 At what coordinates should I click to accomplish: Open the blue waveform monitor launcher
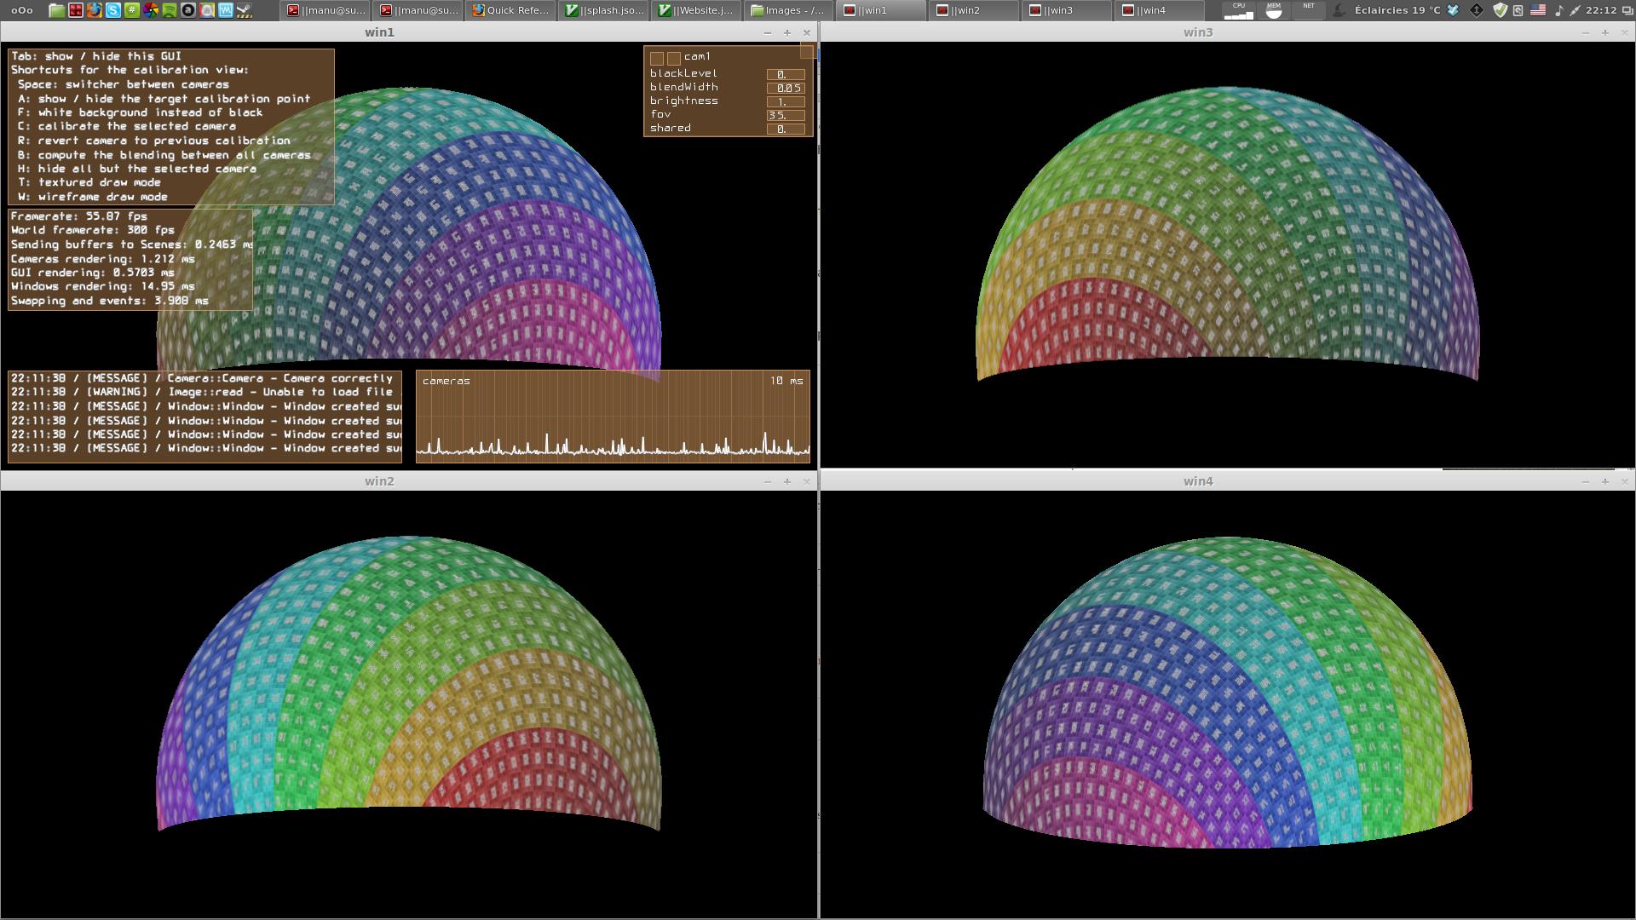pyautogui.click(x=226, y=10)
